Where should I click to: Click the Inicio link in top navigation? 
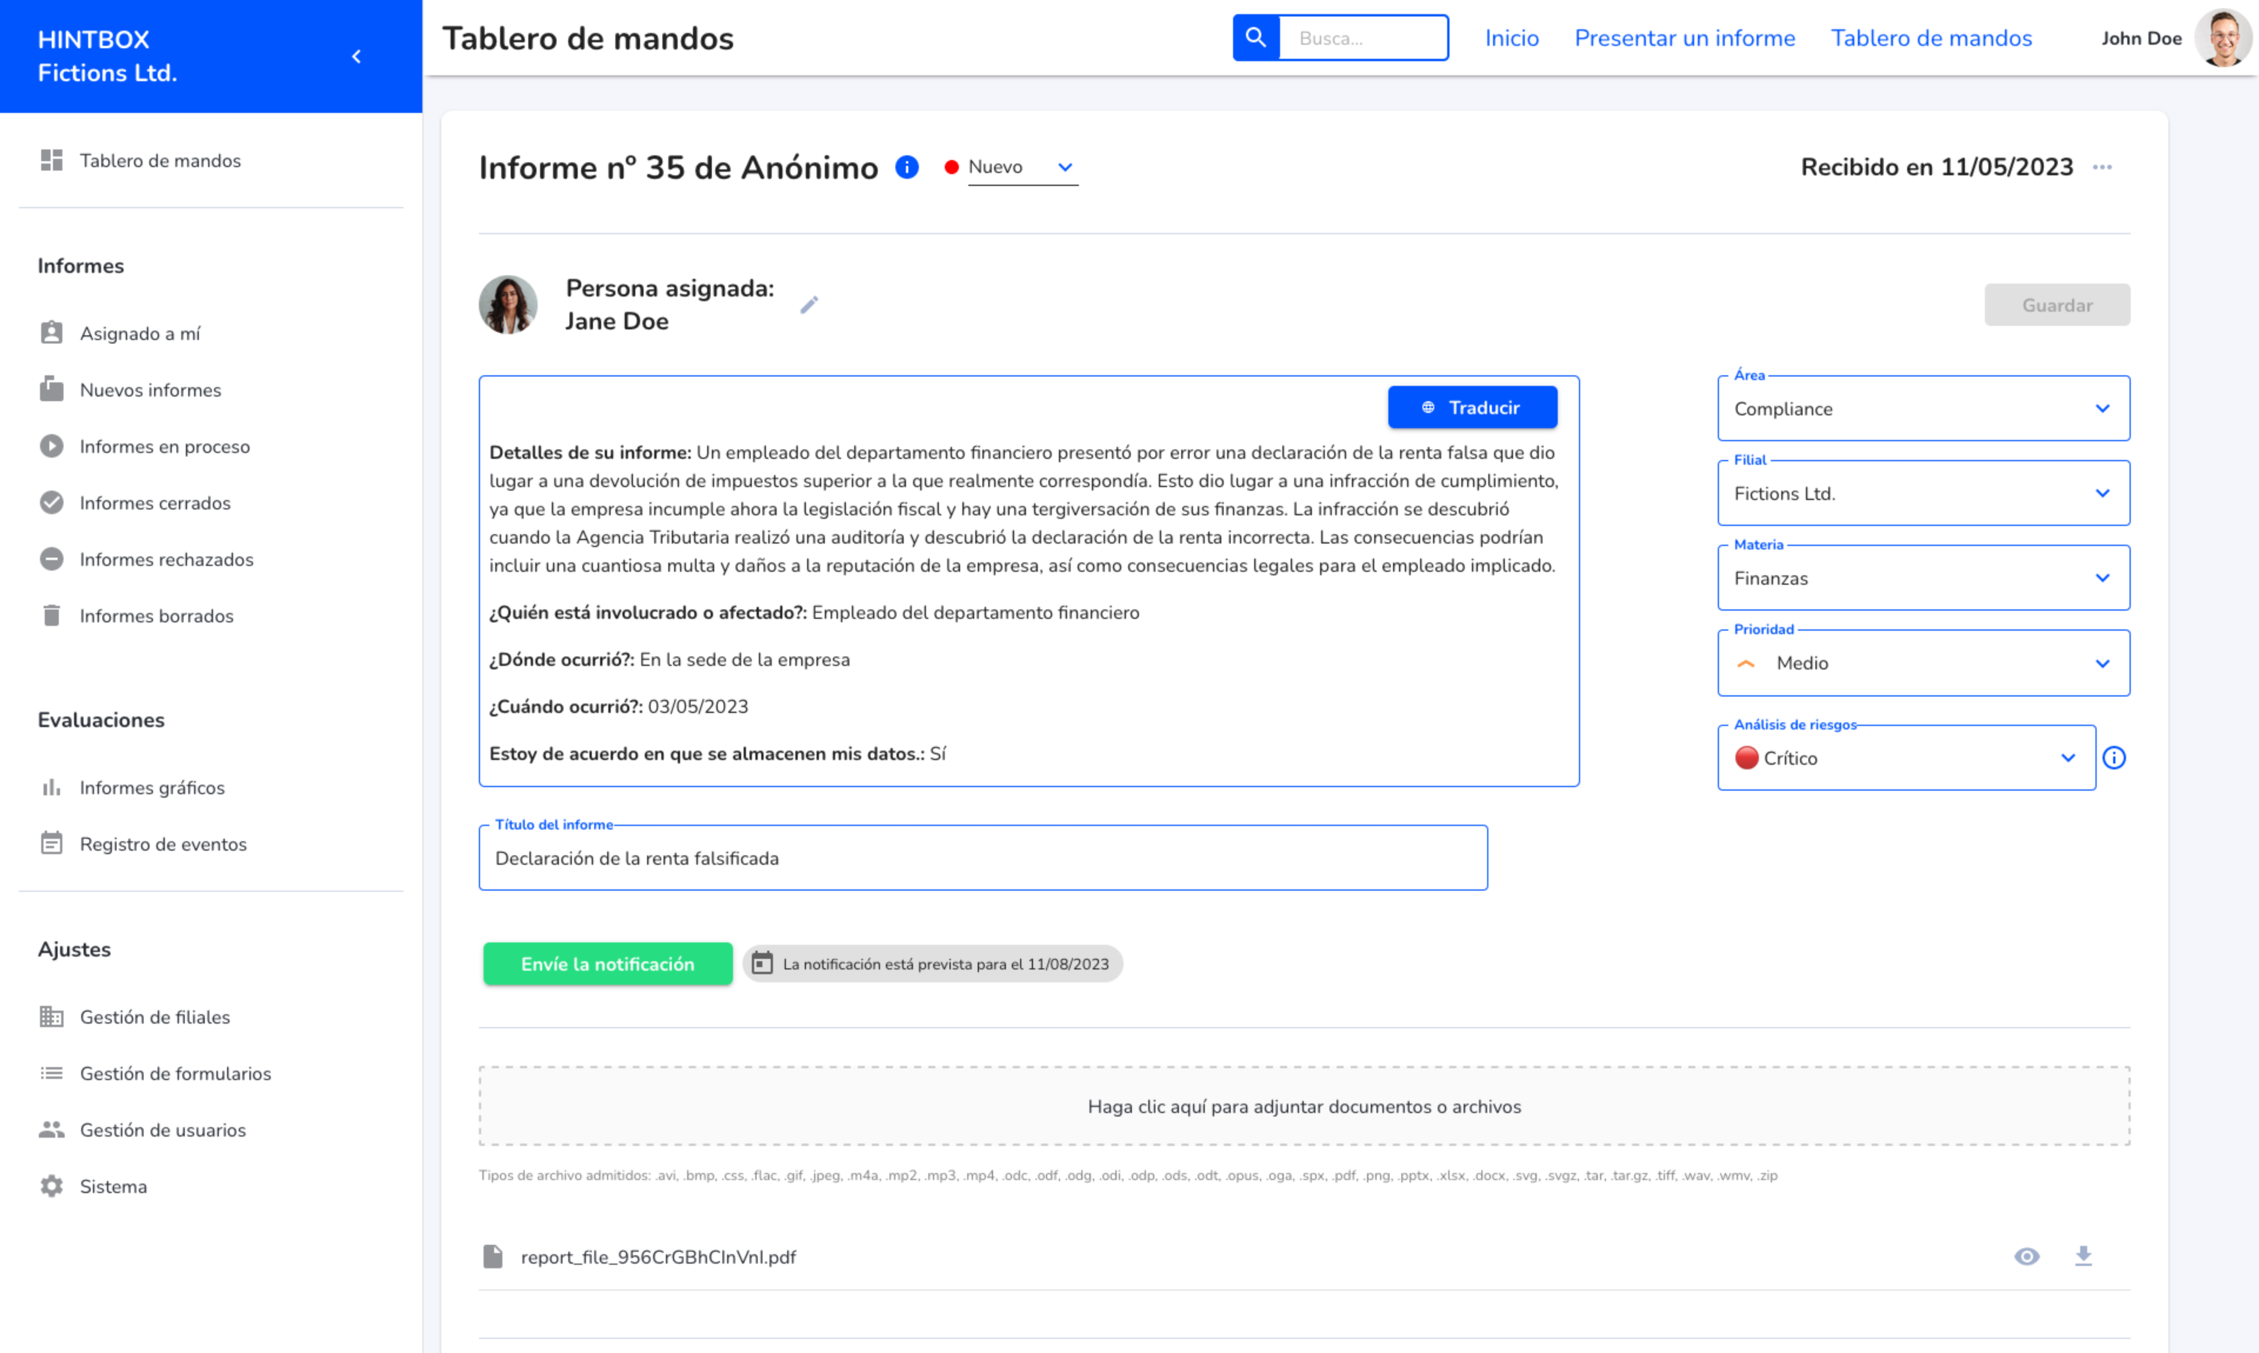click(1511, 38)
